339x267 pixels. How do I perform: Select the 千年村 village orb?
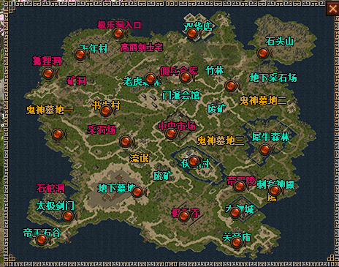80,54
